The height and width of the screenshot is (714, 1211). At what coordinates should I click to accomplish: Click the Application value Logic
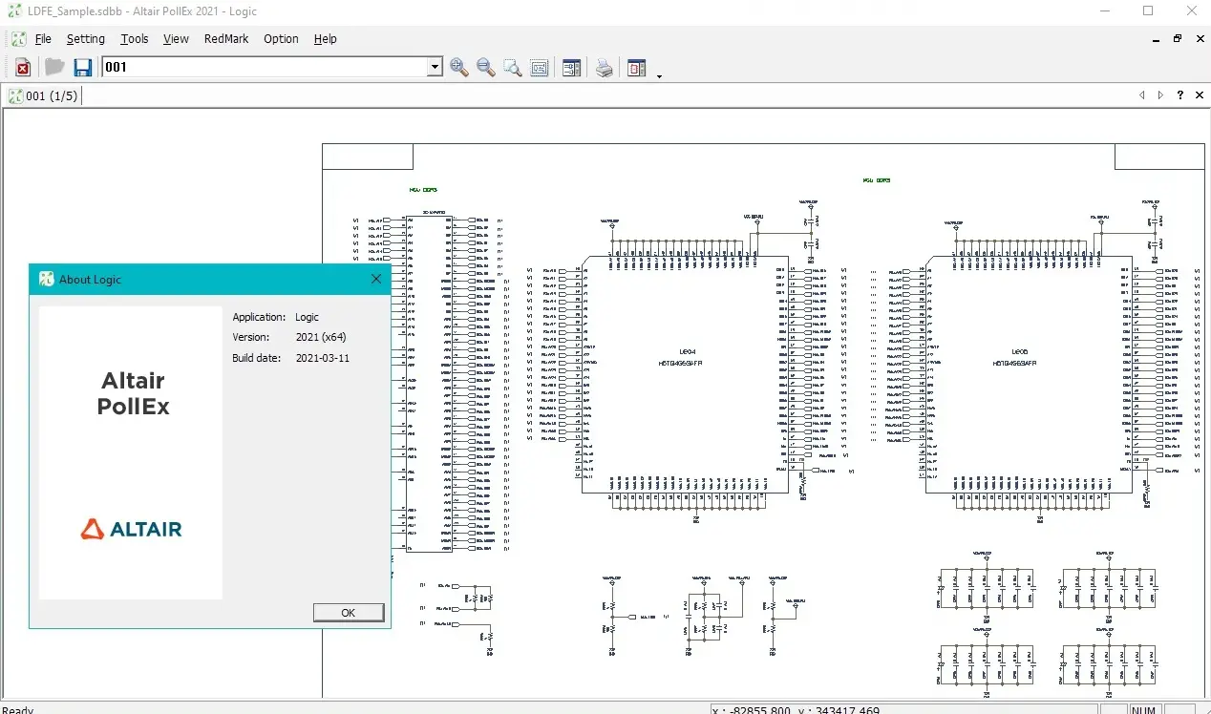click(x=307, y=317)
